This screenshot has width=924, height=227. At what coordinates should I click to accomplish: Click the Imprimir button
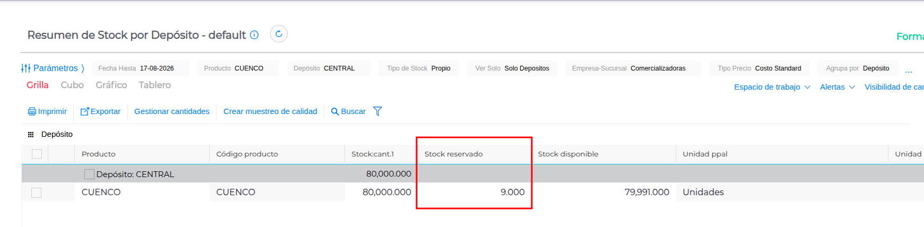coord(47,111)
